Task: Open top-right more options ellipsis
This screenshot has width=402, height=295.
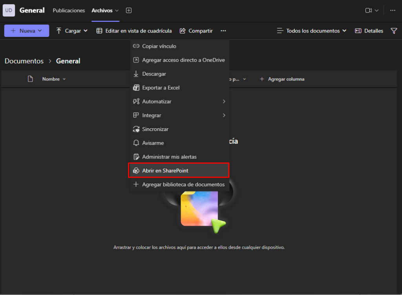Action: click(393, 11)
